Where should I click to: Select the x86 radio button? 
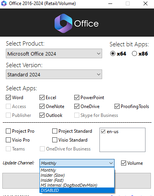[134, 54]
